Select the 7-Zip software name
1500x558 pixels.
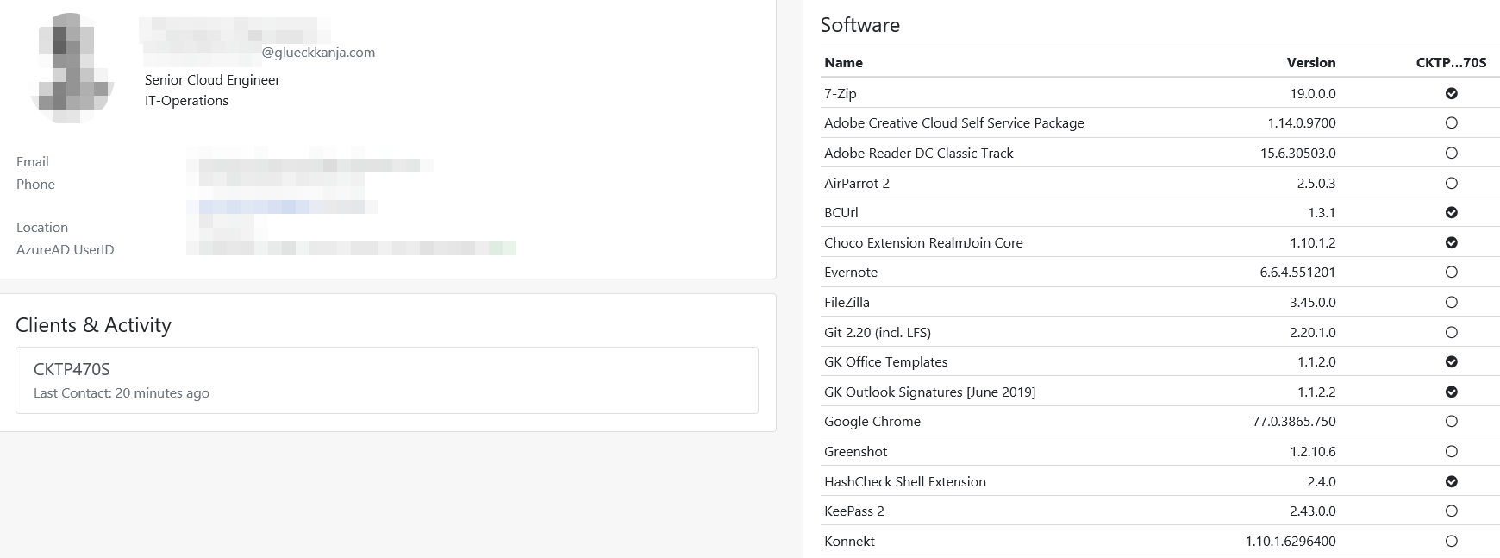pyautogui.click(x=841, y=93)
